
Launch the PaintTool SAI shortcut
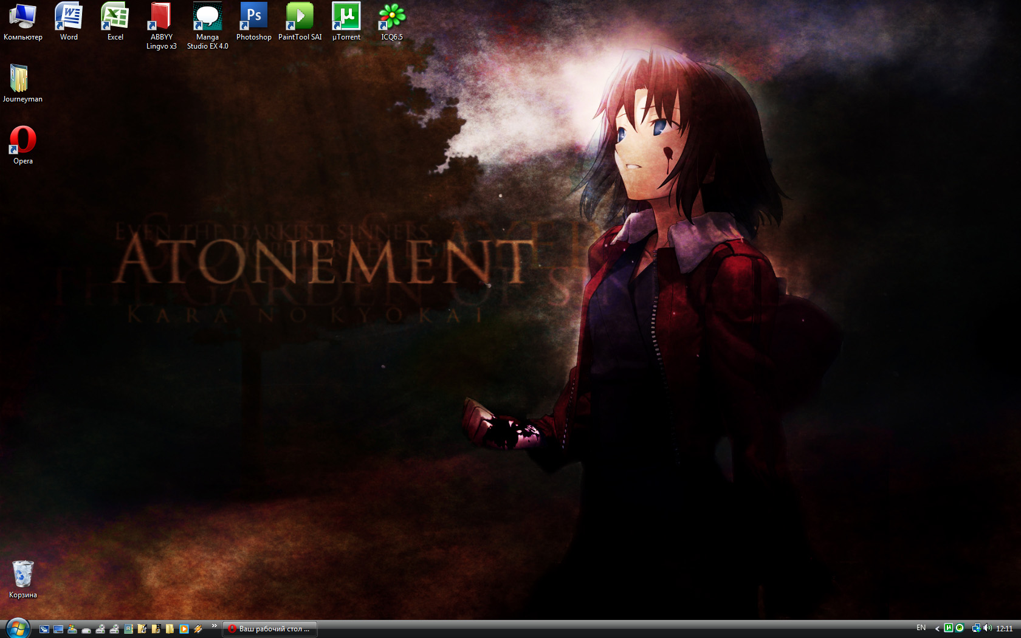point(300,22)
